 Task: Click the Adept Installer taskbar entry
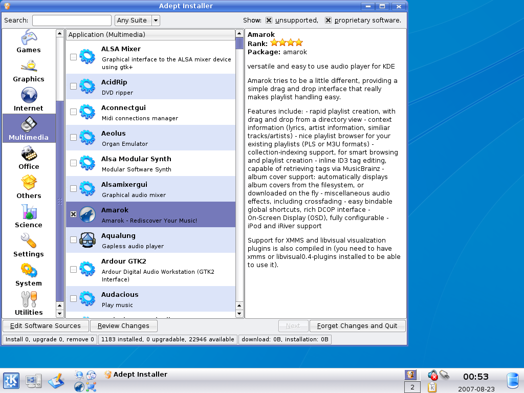(x=136, y=374)
